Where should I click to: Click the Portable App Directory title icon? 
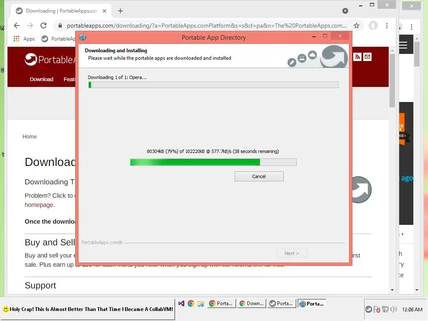83,37
